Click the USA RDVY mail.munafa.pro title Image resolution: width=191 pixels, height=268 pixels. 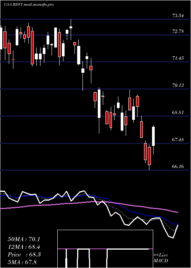(x=29, y=5)
